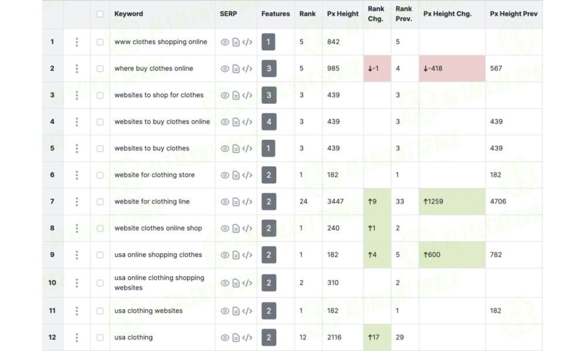Open code icon for 'www clothes shopping online'
This screenshot has height=351, width=586.
[x=247, y=42]
